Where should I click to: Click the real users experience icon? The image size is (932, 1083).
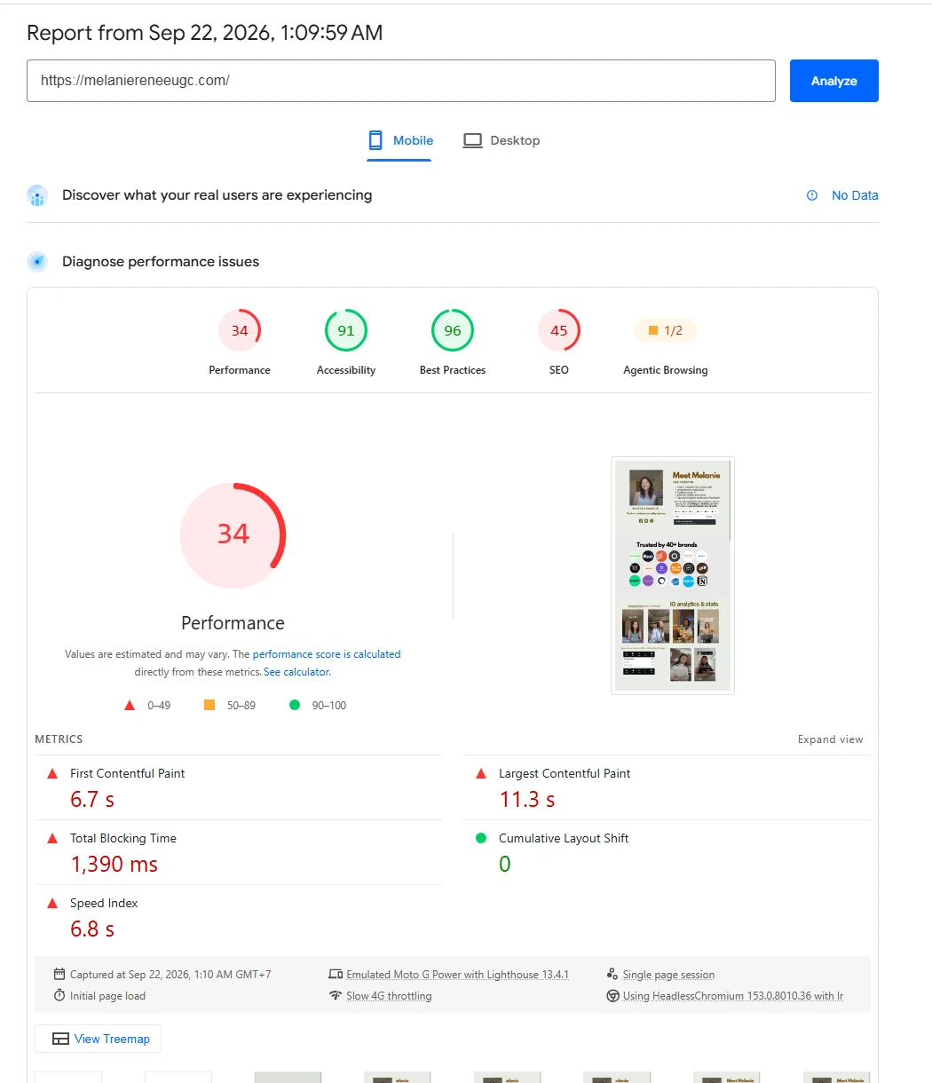[36, 195]
